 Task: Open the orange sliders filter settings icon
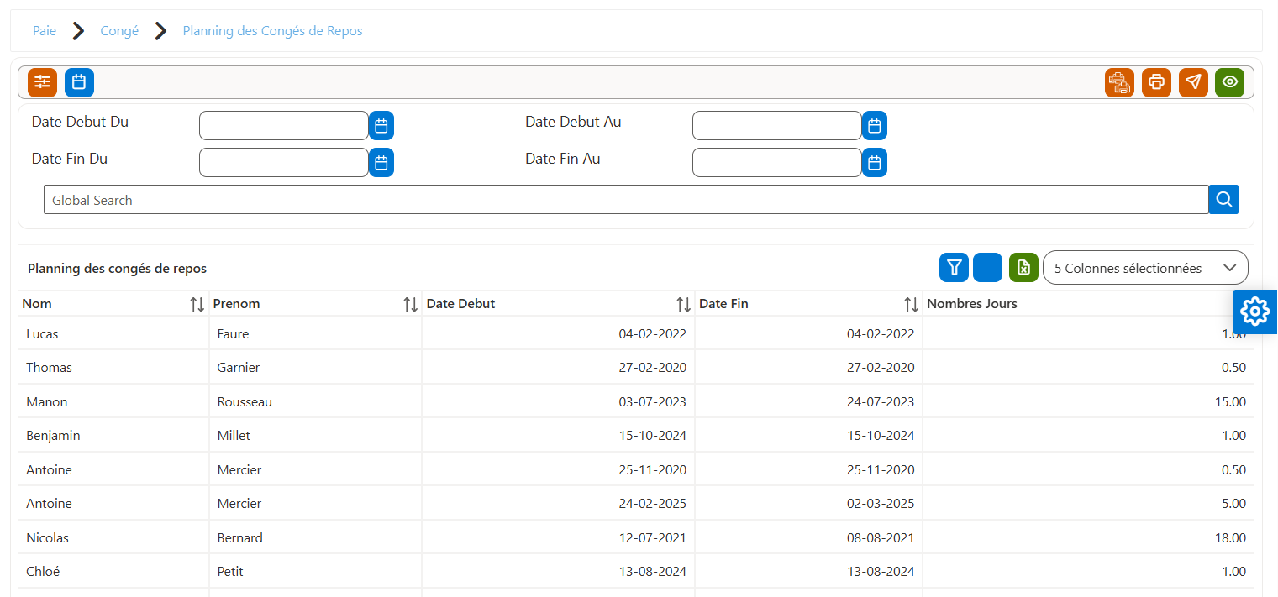[x=42, y=82]
